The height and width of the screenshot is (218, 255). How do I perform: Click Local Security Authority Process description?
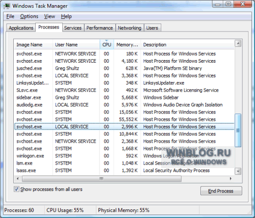tap(176, 171)
